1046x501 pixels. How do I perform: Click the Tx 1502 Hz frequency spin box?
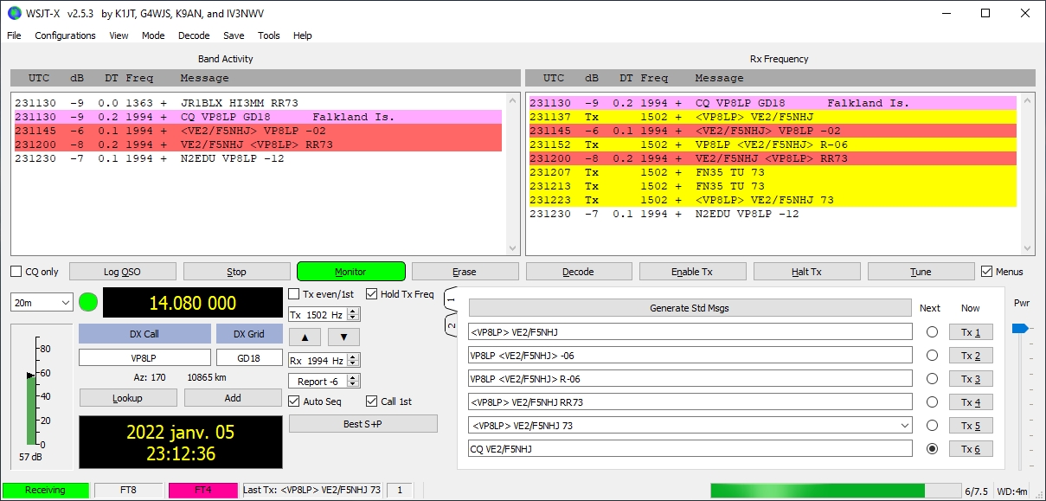(x=324, y=315)
